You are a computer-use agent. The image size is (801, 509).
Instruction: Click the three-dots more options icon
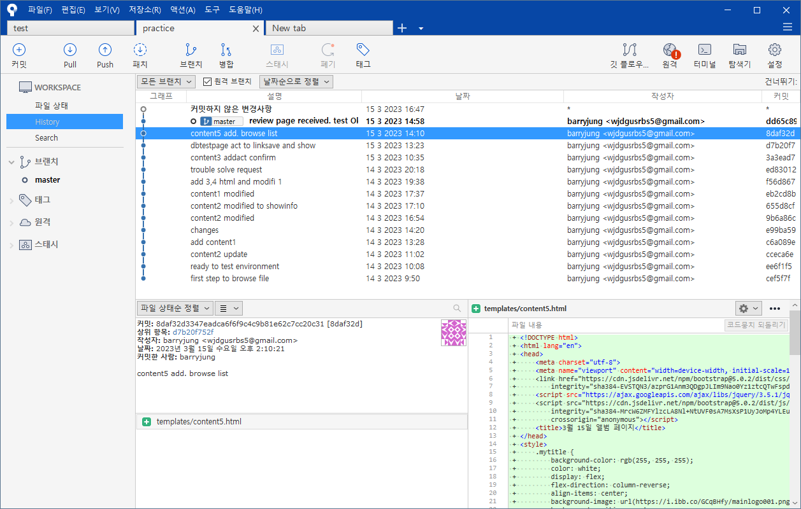point(775,309)
